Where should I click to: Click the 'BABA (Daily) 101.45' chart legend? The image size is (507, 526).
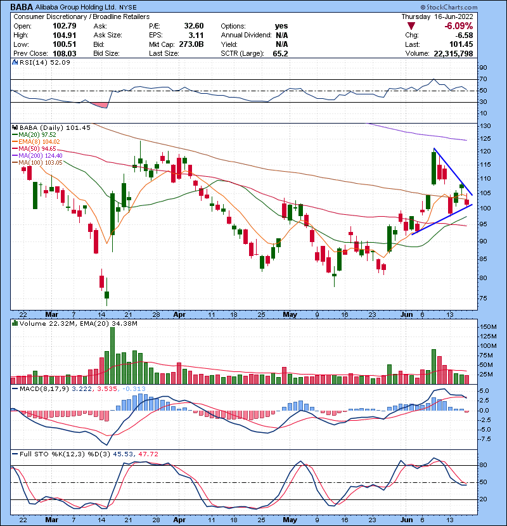point(55,127)
